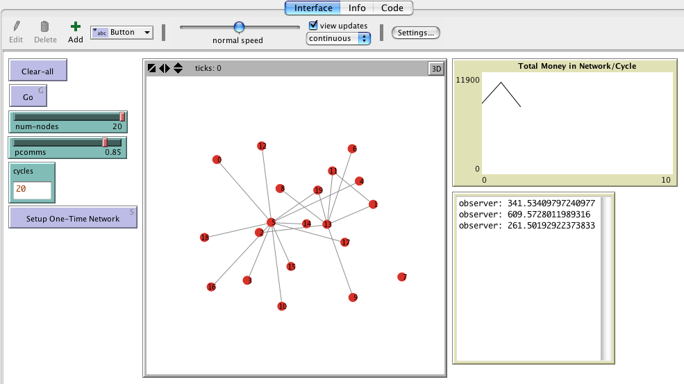Click the 3D view button

click(x=435, y=68)
